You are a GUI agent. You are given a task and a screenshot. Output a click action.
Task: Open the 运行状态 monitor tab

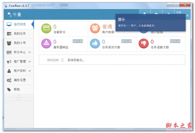coord(19,24)
